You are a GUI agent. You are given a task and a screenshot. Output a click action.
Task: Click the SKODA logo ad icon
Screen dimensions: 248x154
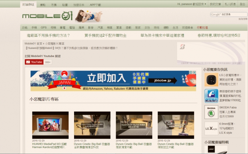(x=211, y=112)
